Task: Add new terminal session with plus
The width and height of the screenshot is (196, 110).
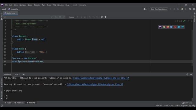Action: (x=24, y=75)
